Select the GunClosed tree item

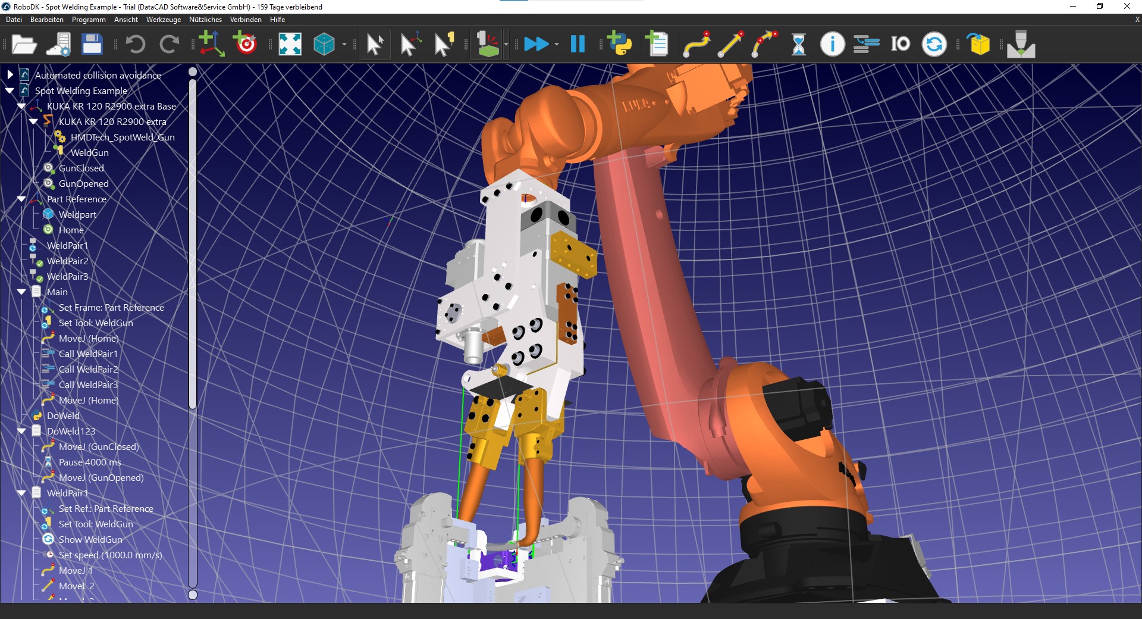pyautogui.click(x=81, y=168)
